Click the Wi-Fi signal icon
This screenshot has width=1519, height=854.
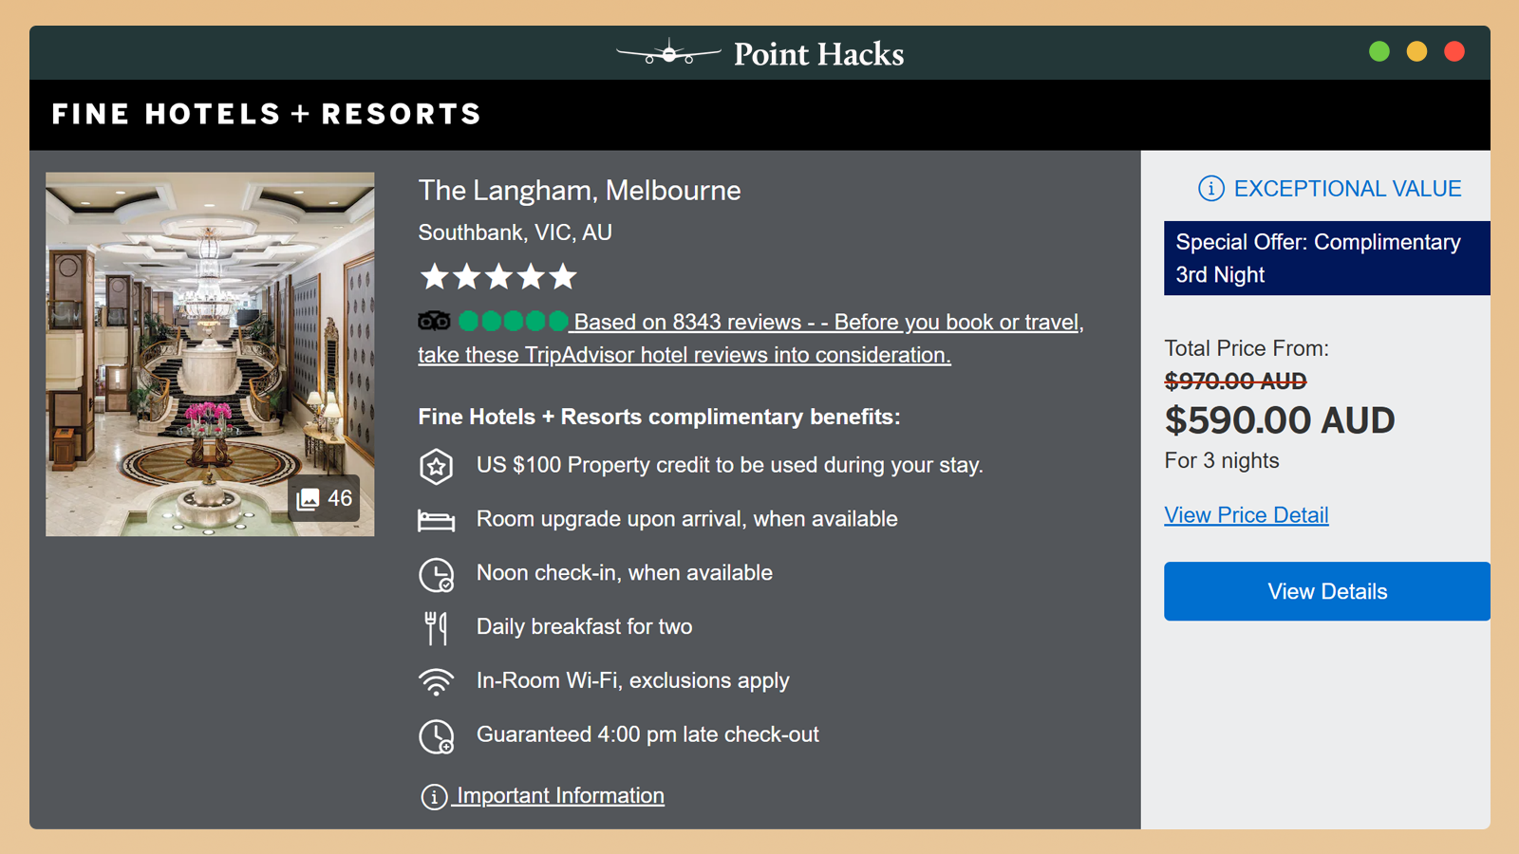(x=436, y=681)
